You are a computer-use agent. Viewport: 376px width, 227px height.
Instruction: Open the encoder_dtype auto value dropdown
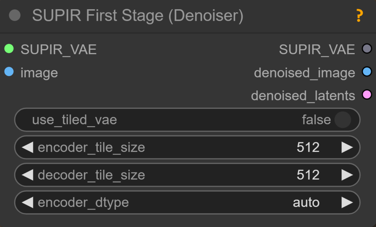click(306, 202)
